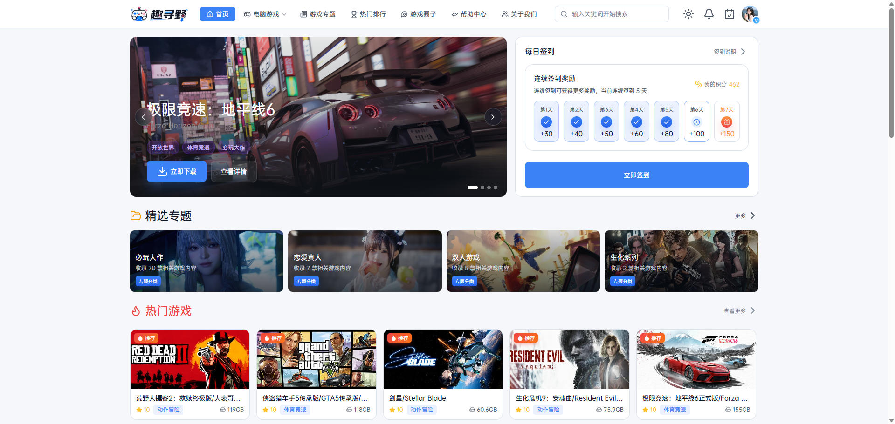This screenshot has height=424, width=895.
Task: Select the 第3天 +50 check-in card
Action: pyautogui.click(x=606, y=121)
